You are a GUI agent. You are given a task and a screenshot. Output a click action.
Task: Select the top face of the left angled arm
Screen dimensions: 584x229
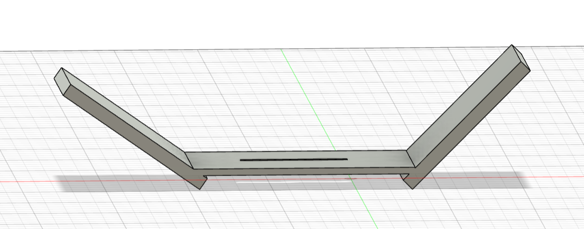pyautogui.click(x=127, y=118)
